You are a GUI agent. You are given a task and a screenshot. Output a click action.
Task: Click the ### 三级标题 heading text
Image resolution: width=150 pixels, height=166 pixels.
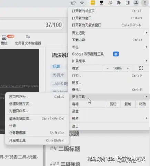65,164
